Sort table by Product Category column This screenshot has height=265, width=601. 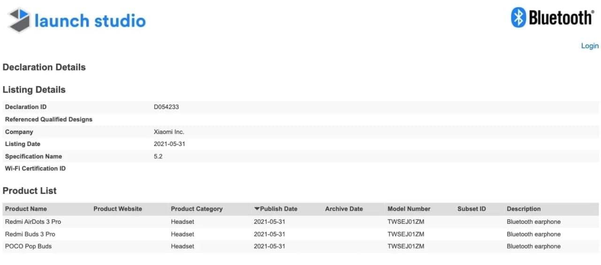pyautogui.click(x=197, y=209)
